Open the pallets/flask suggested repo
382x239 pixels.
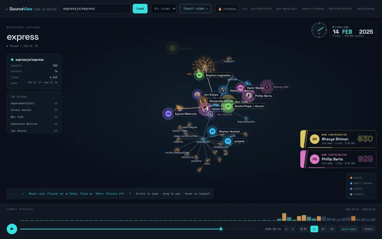[x=261, y=9]
